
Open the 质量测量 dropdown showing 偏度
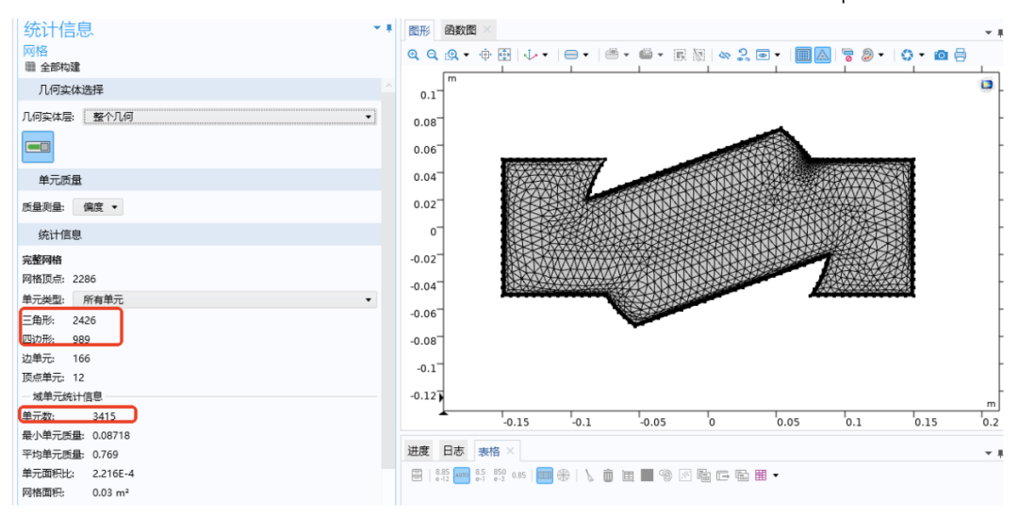98,207
